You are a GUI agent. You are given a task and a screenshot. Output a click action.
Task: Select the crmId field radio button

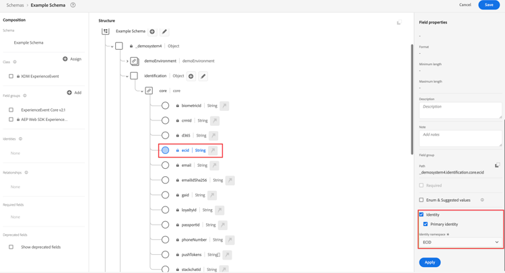point(165,120)
